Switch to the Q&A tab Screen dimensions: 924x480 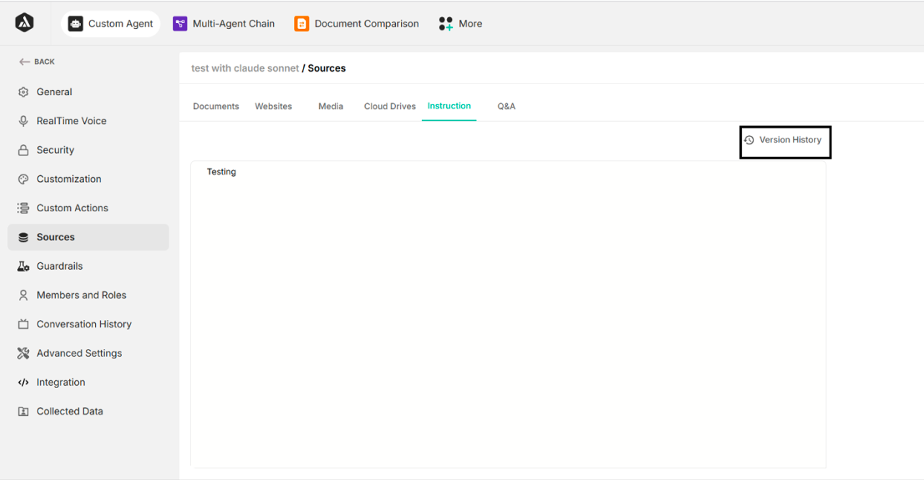pyautogui.click(x=506, y=106)
